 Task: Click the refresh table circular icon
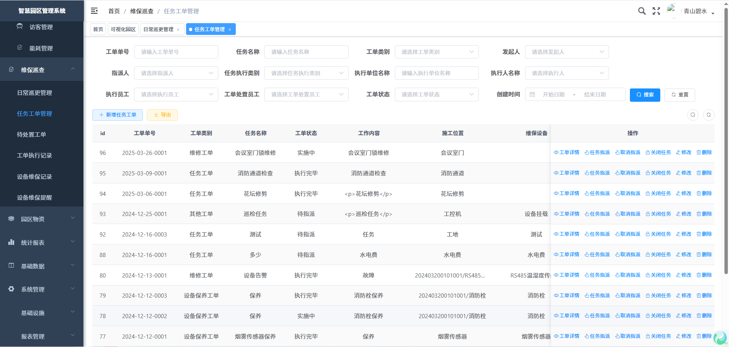point(708,115)
